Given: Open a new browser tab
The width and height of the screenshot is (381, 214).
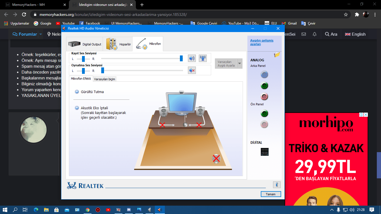Looking at the screenshot, I should [x=142, y=5].
